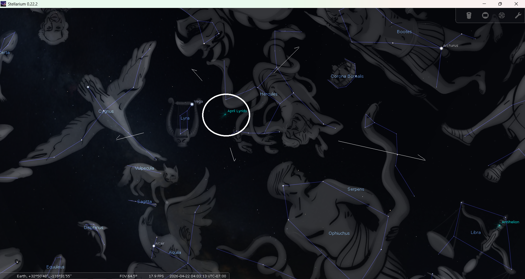This screenshot has height=279, width=525.
Task: Click the Earth location coordinates in status bar
Action: click(x=44, y=276)
